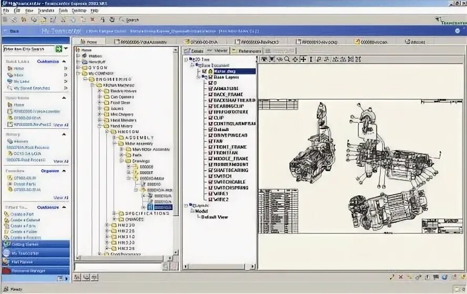Click the Home folder icon under Open Items
This screenshot has width=467, height=294.
point(10,104)
